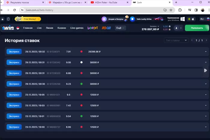
Task: Expand bet ID 96891321 details
Action: coord(206,95)
